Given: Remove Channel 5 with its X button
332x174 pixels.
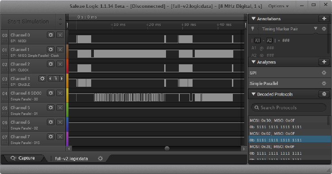Looking at the screenshot, I should tap(60, 107).
